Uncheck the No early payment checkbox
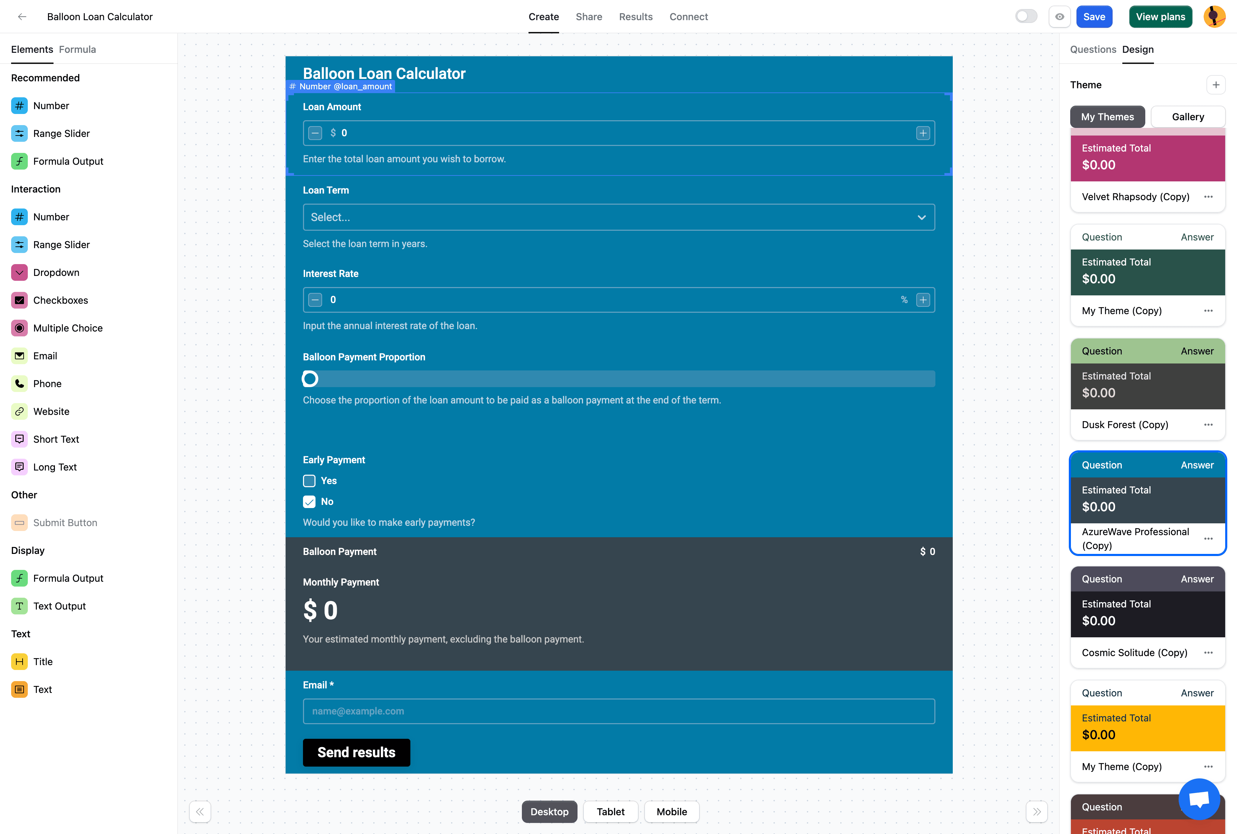Image resolution: width=1237 pixels, height=834 pixels. pyautogui.click(x=309, y=501)
